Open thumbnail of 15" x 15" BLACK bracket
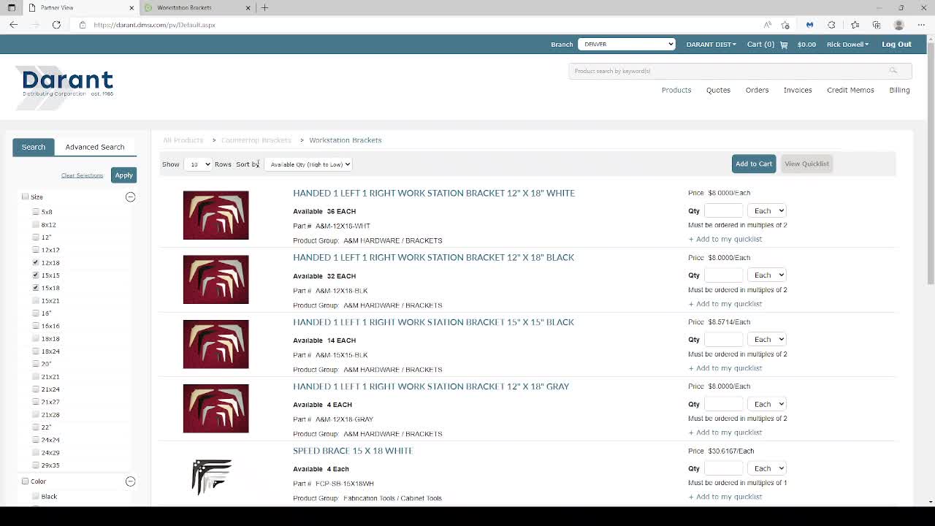Screen dimensions: 935x526 (x=215, y=344)
